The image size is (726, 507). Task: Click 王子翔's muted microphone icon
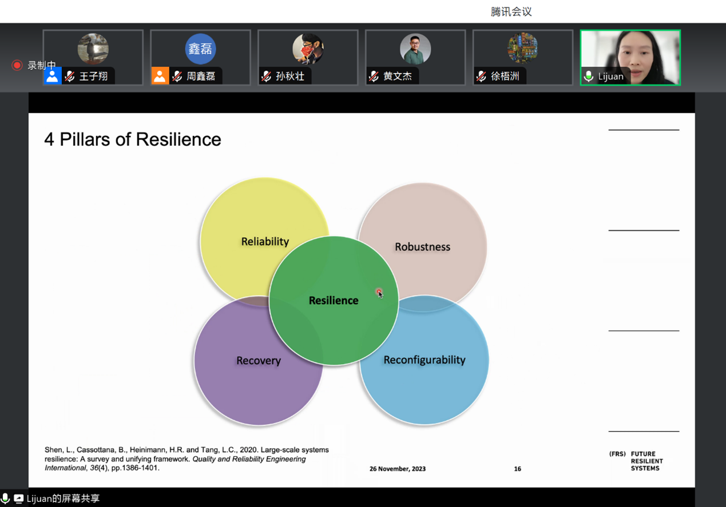tap(70, 76)
